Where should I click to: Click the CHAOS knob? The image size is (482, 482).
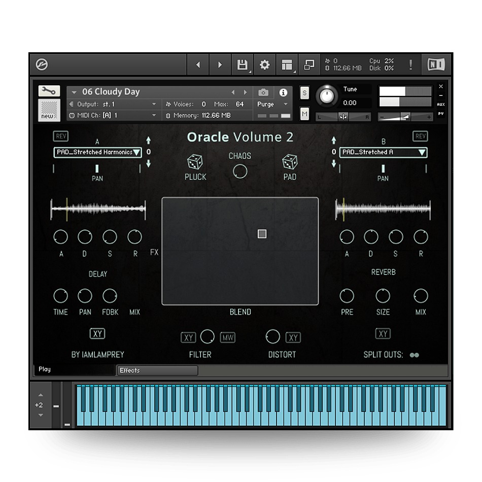(240, 171)
